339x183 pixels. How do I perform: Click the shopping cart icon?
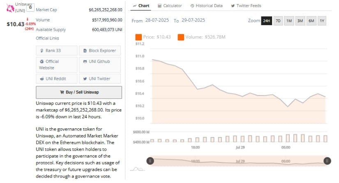pos(62,92)
